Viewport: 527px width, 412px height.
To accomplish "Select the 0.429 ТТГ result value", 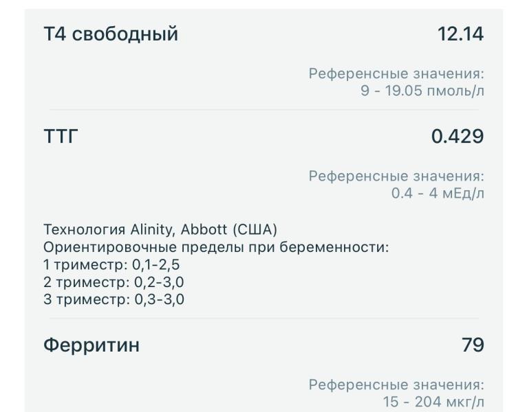I will coord(458,136).
